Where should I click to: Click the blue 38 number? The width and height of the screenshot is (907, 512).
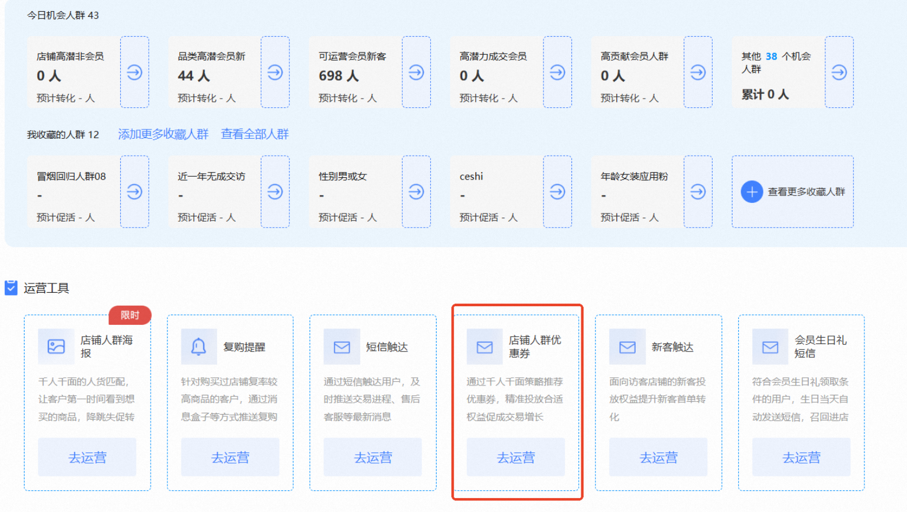click(x=772, y=57)
